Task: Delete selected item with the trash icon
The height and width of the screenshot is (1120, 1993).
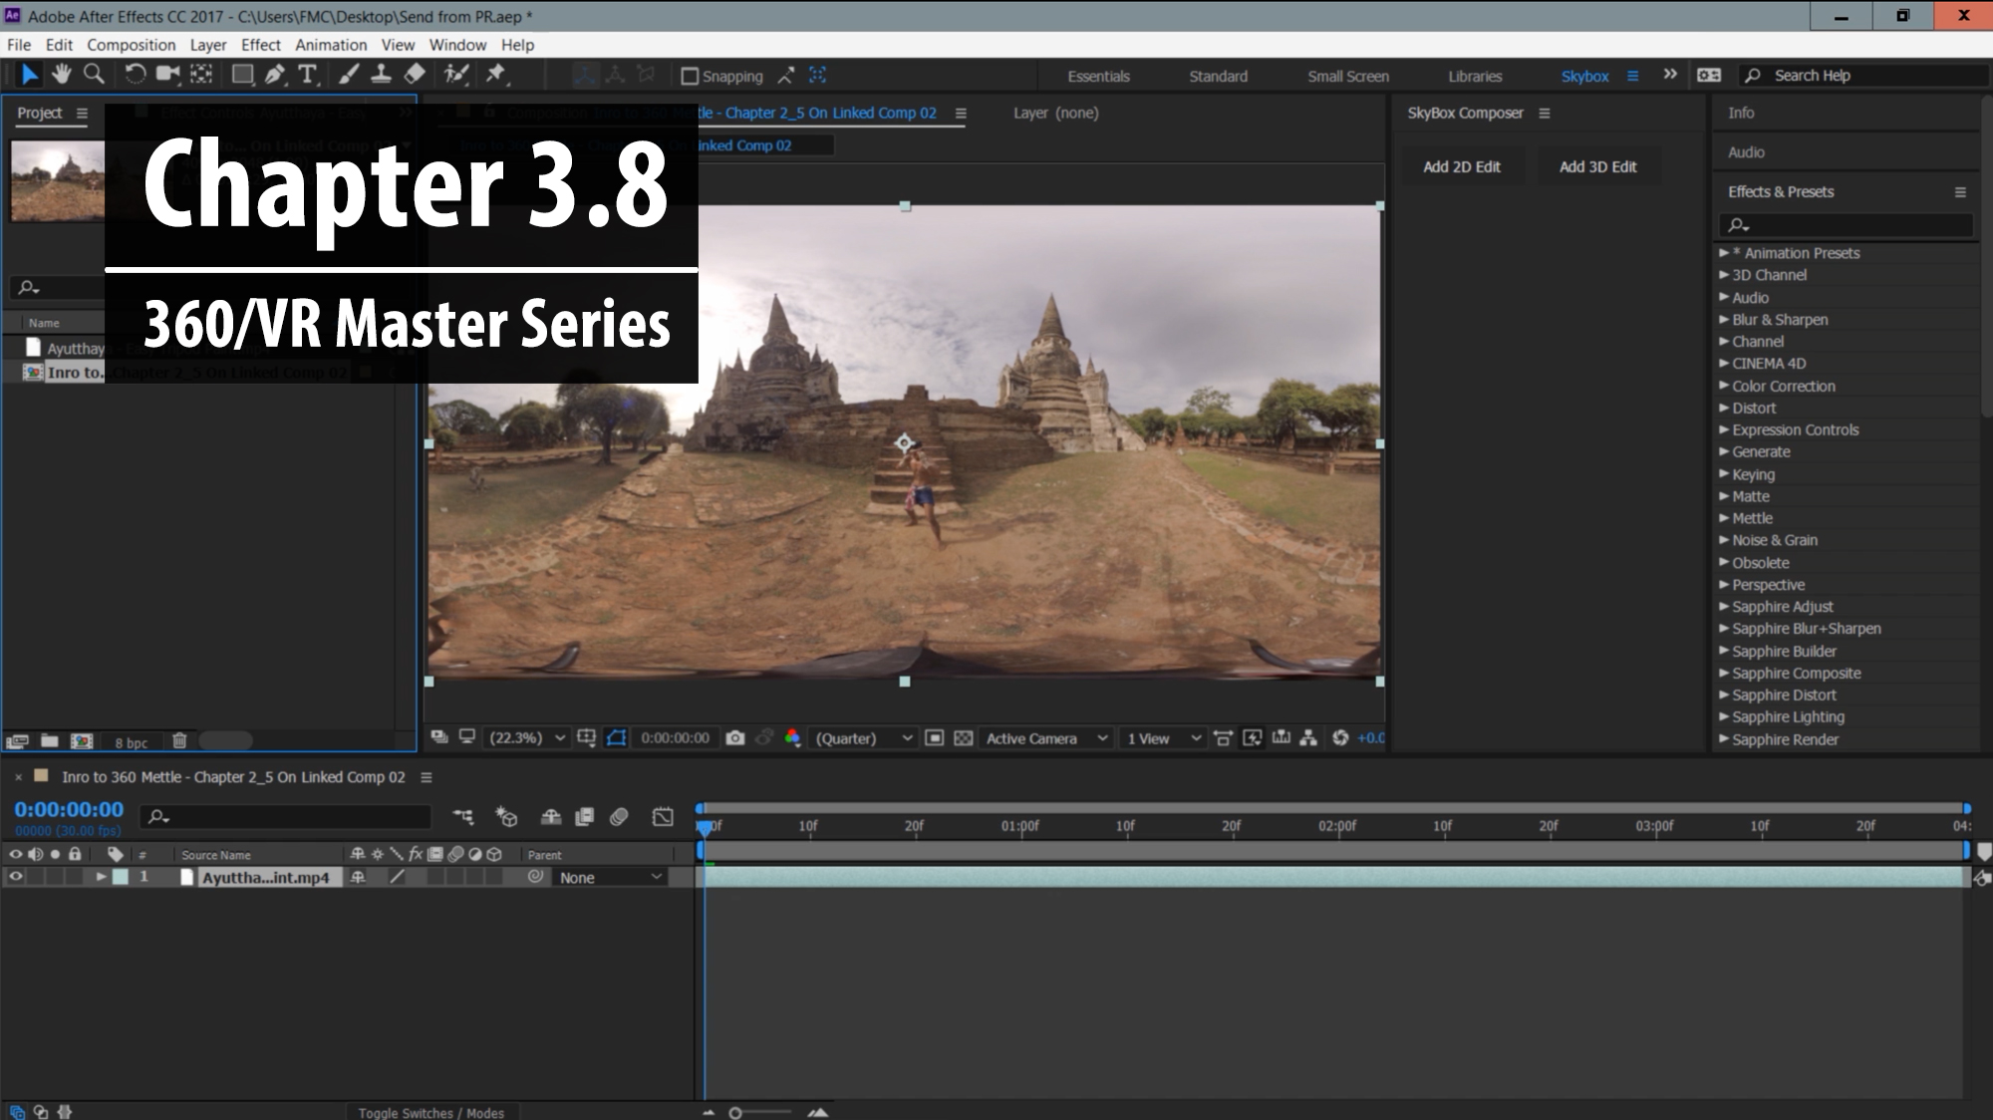Action: (179, 741)
